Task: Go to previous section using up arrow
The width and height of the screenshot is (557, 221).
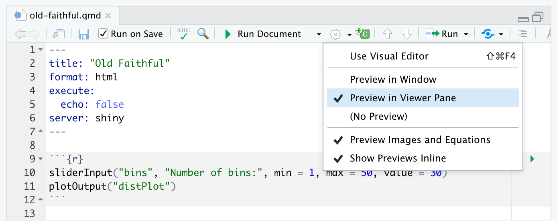Action: pyautogui.click(x=387, y=34)
